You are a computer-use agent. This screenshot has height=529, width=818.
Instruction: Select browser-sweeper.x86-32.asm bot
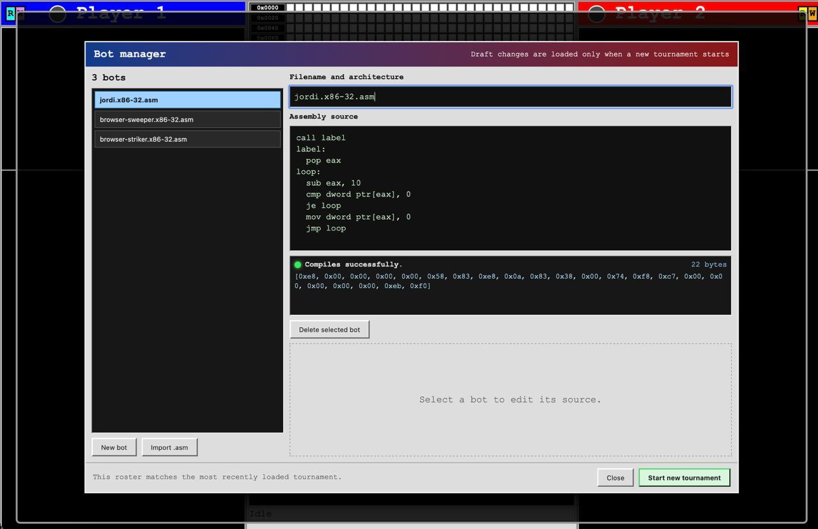tap(187, 119)
